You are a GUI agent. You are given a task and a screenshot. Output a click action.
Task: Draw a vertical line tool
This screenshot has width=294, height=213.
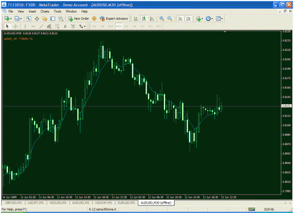point(25,26)
